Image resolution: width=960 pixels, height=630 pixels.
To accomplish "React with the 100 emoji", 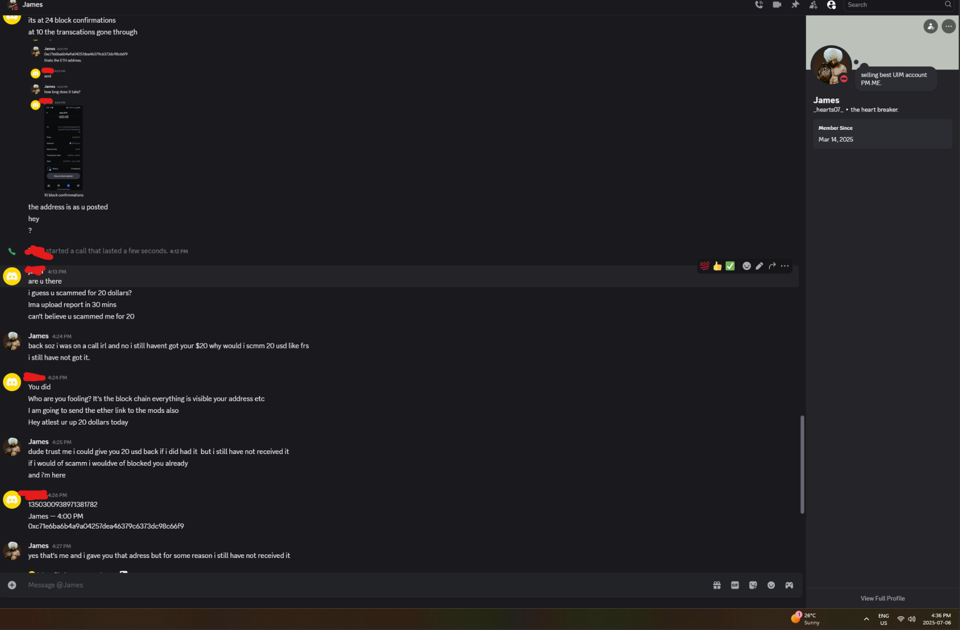I will (x=704, y=266).
